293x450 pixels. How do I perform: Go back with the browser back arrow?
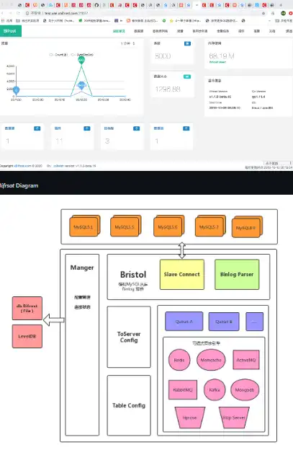(3, 13)
